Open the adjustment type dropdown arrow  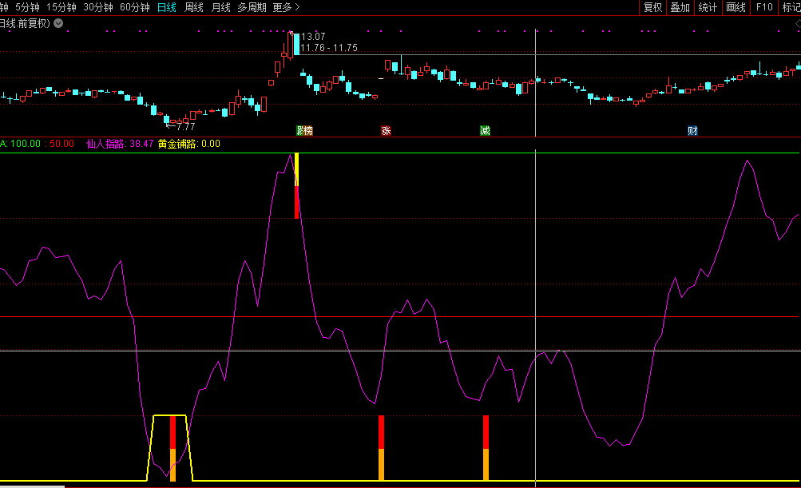click(x=58, y=23)
